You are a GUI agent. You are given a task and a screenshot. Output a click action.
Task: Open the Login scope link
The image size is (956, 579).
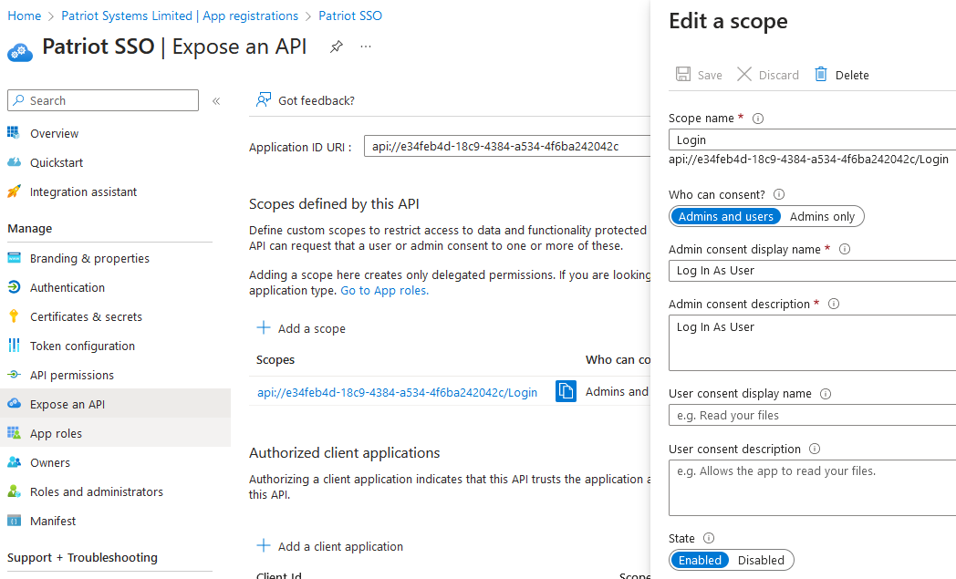[398, 392]
